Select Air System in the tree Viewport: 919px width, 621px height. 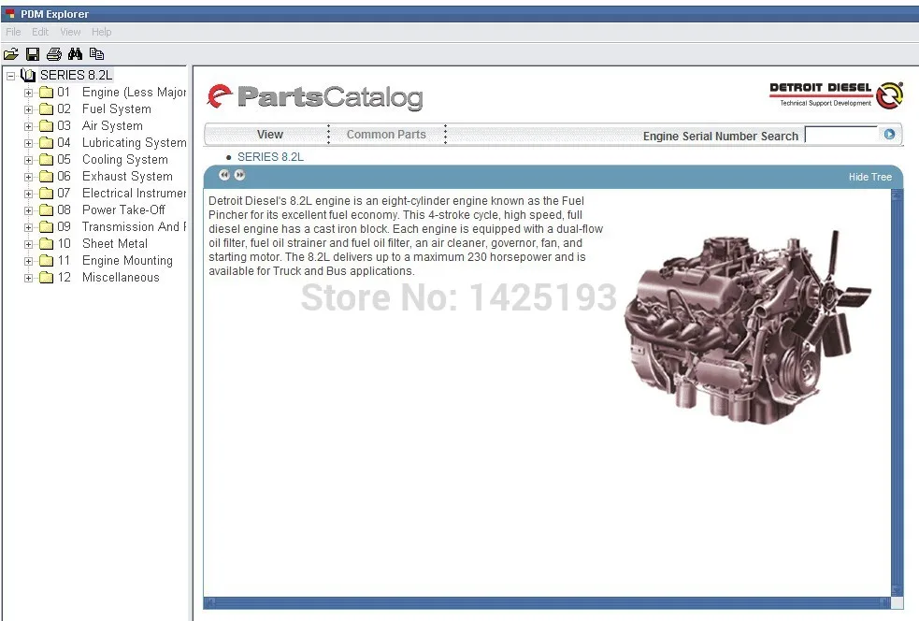(112, 126)
